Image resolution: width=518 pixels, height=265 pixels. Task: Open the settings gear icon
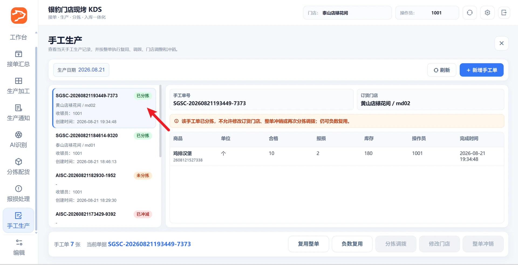click(x=488, y=13)
